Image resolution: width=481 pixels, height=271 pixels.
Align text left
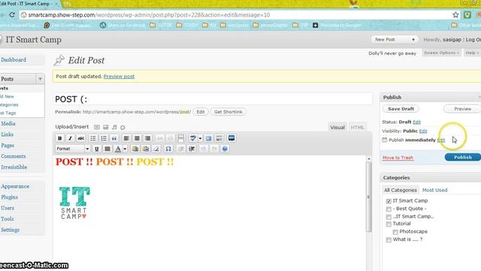point(126,139)
